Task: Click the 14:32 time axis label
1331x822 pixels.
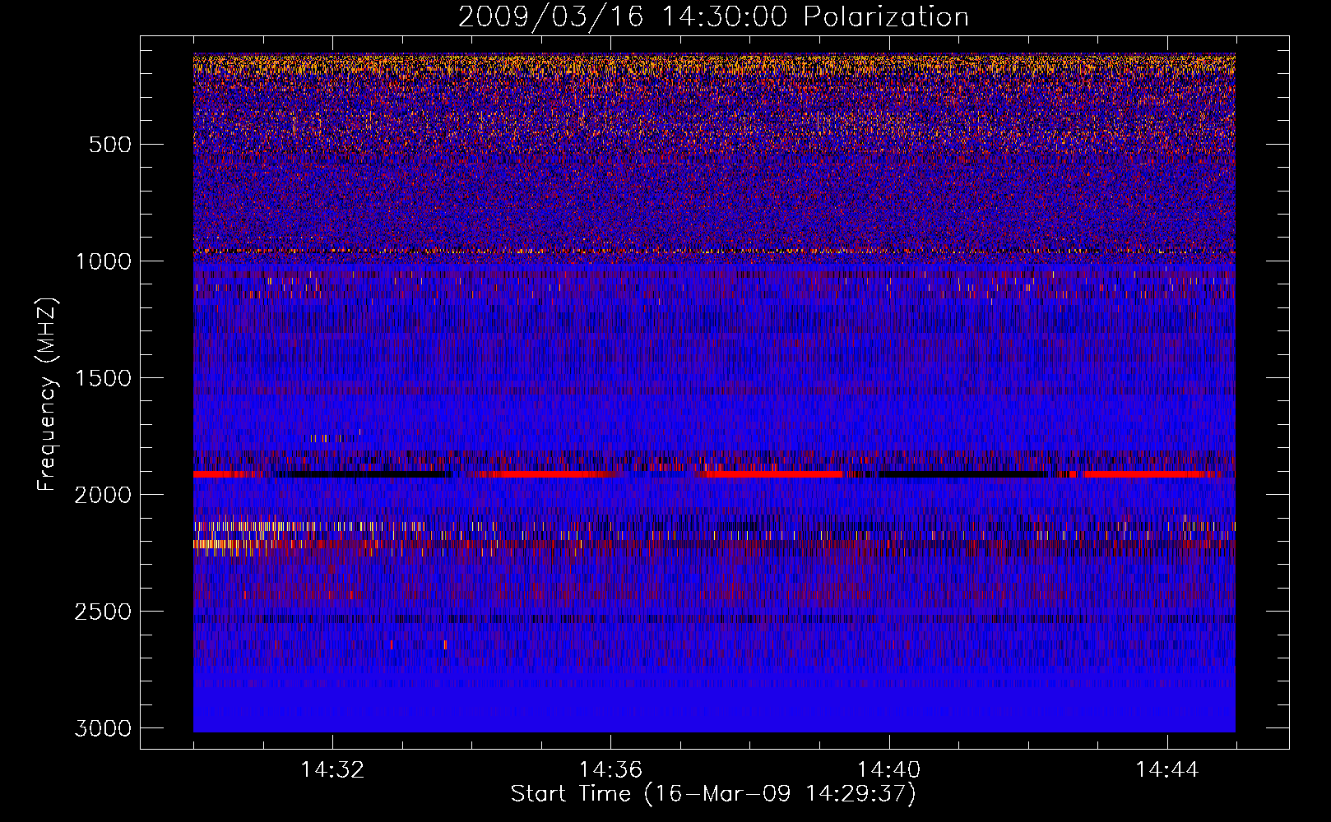Action: [332, 770]
